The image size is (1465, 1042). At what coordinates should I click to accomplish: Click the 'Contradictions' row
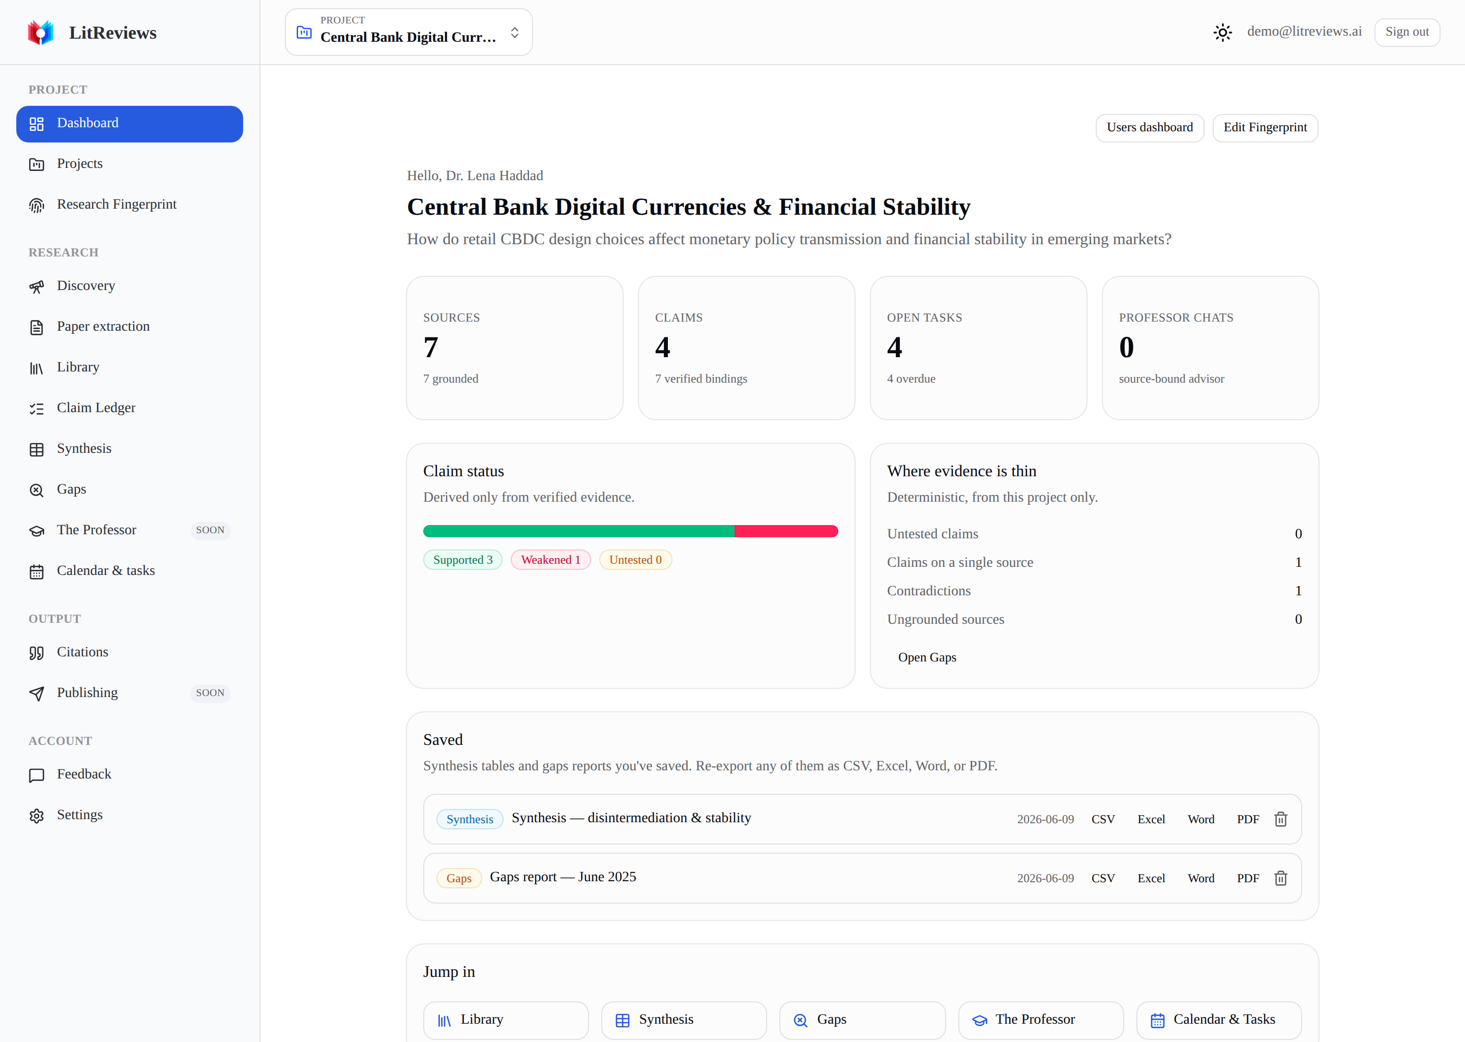coord(1094,591)
